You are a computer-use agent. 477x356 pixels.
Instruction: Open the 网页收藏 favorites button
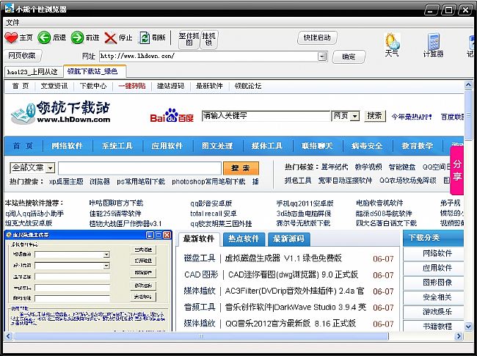click(x=22, y=55)
